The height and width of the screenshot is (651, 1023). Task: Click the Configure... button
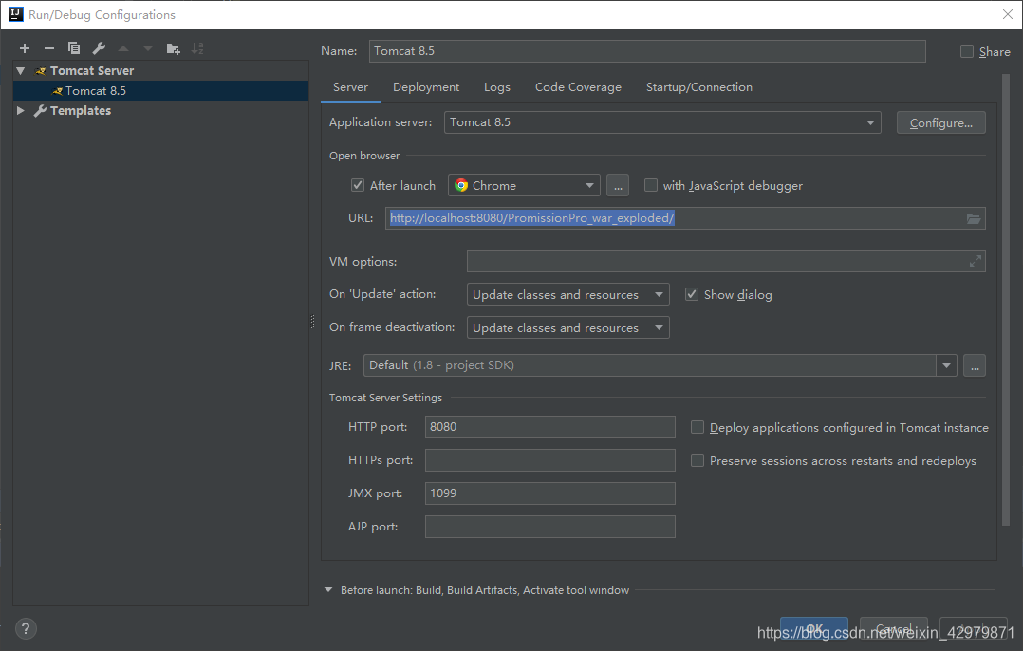coord(940,122)
